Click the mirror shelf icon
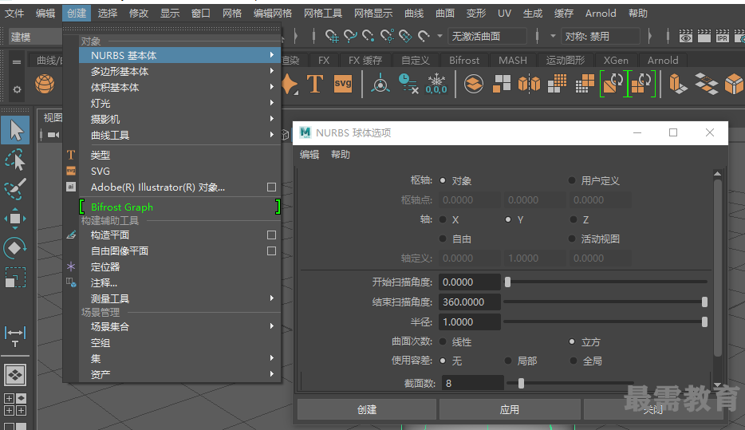Viewport: 745px width, 430px height. click(x=529, y=84)
